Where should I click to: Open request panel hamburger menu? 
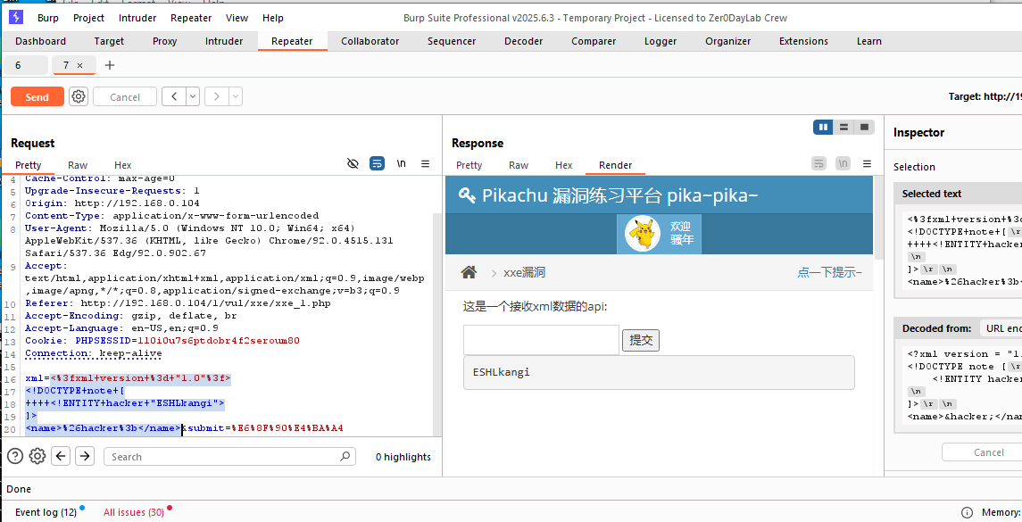(x=425, y=163)
